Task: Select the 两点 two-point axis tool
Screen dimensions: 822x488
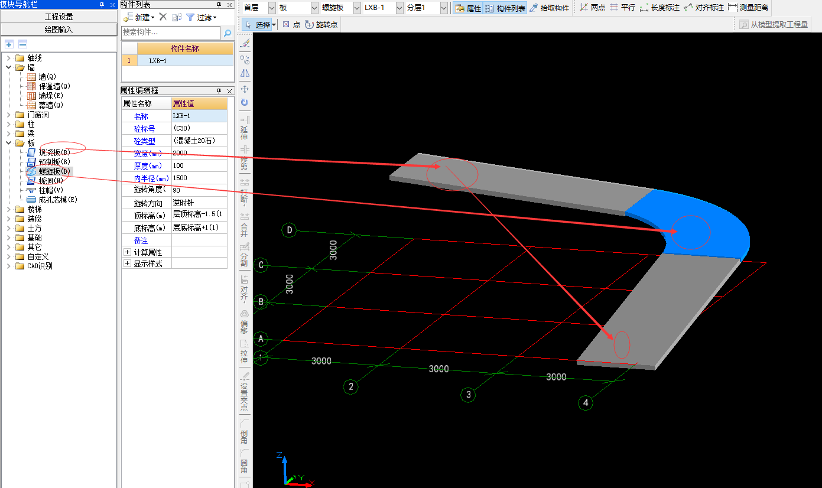Action: click(592, 8)
